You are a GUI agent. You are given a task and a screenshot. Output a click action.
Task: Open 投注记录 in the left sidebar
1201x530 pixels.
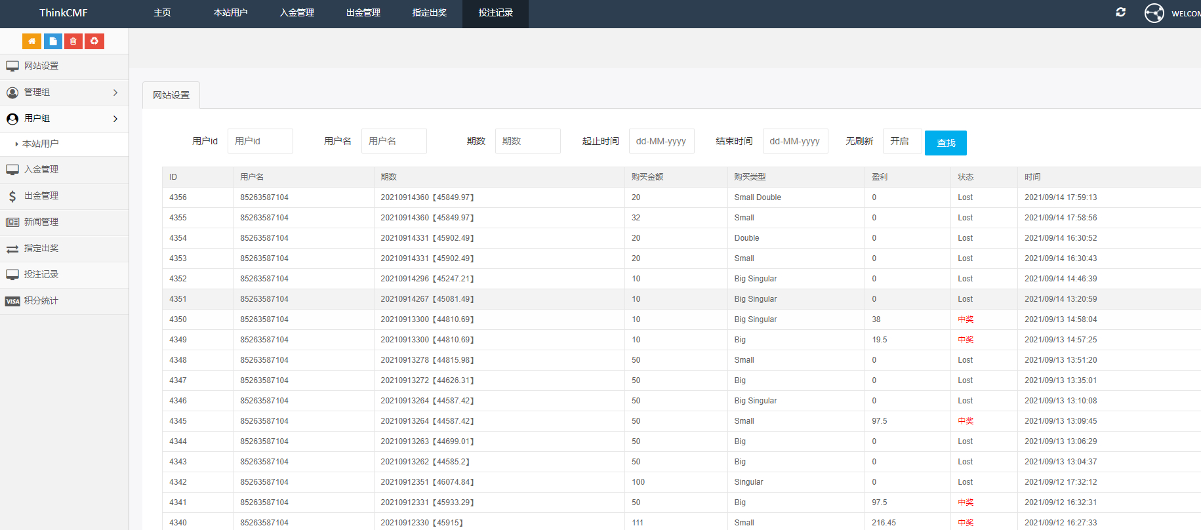coord(41,275)
